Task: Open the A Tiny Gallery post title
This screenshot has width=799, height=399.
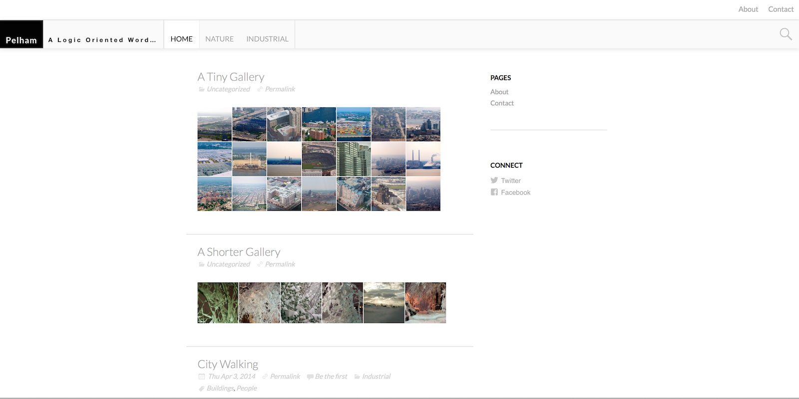Action: tap(231, 77)
